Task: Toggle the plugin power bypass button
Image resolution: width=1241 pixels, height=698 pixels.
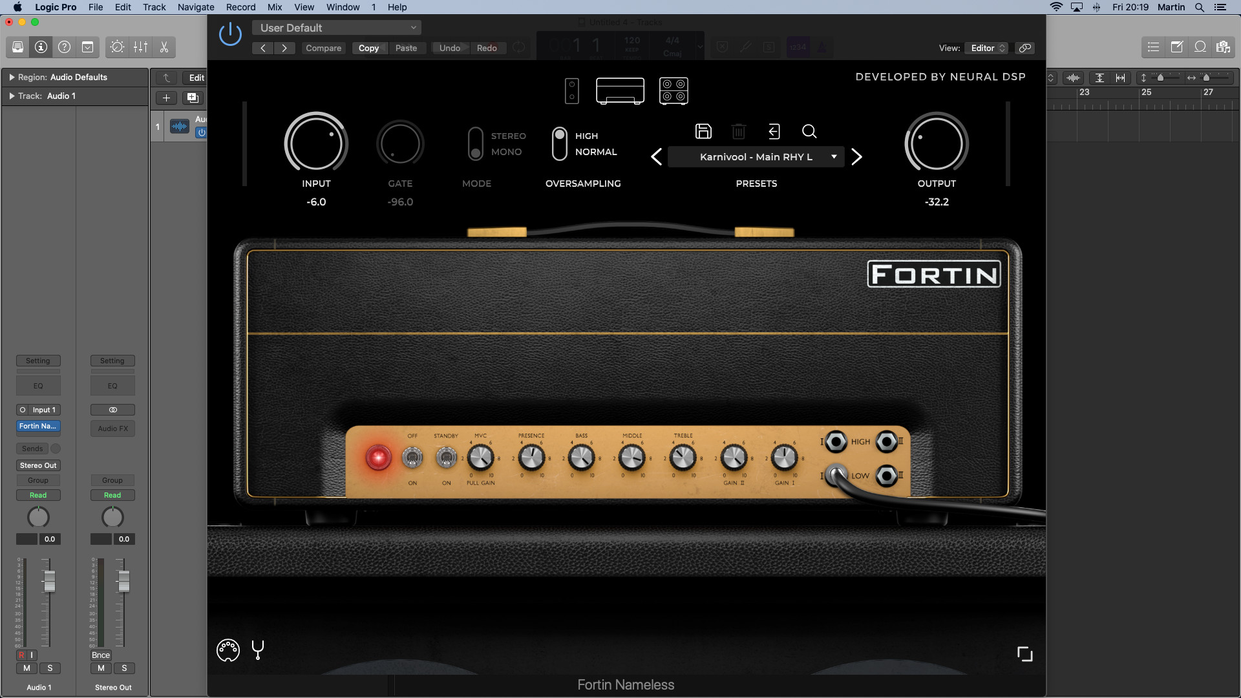Action: click(230, 34)
